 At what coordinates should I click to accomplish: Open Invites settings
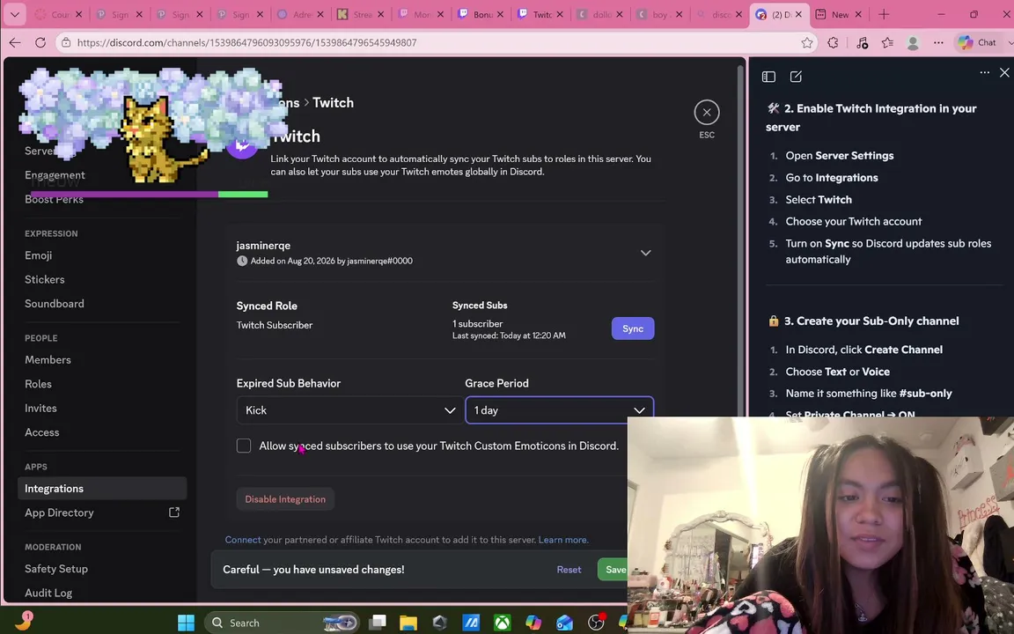pos(40,409)
